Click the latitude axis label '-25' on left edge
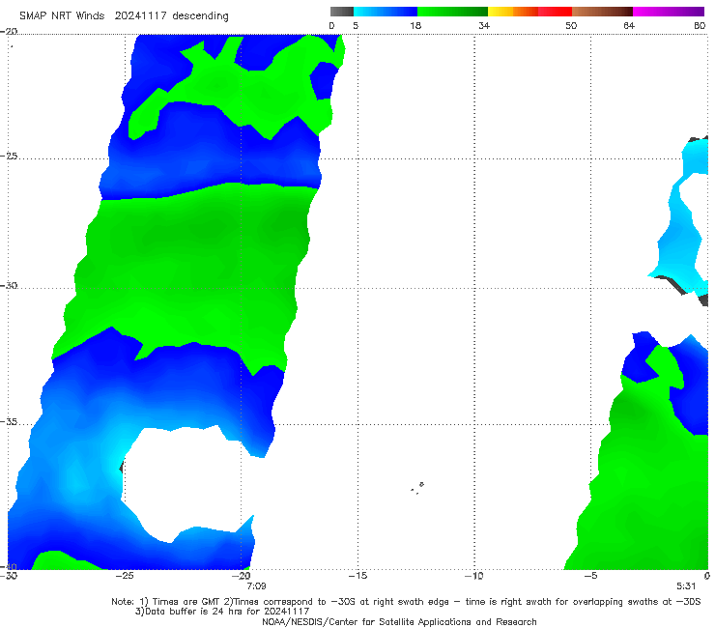The image size is (715, 628). [9, 156]
